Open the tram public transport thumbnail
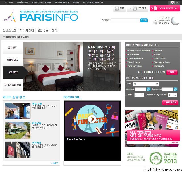This screenshot has width=182, height=172. (x=17, y=130)
